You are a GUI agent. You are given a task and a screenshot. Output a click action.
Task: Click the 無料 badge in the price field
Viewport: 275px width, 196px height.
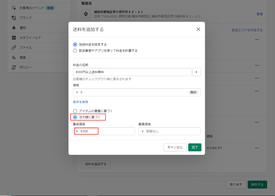193,92
